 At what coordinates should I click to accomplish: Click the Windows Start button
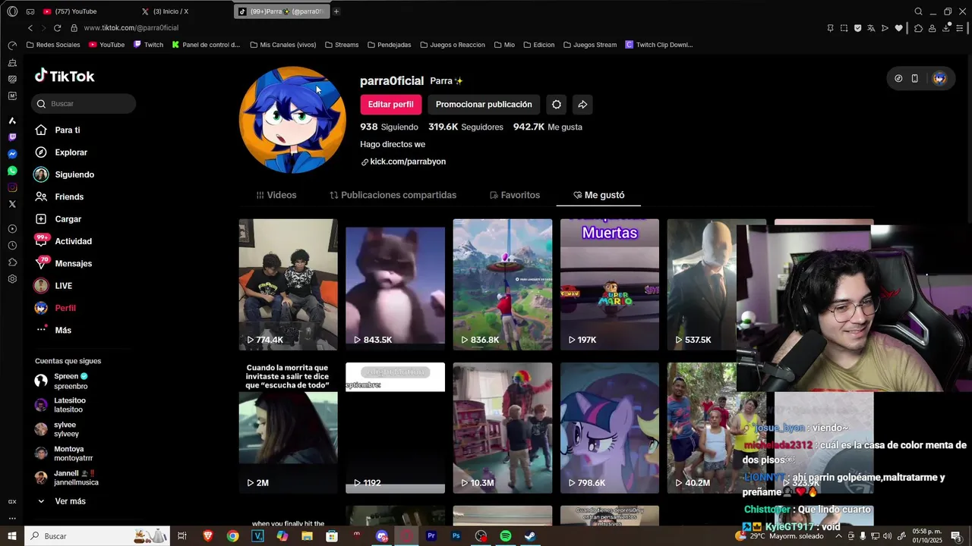[12, 536]
